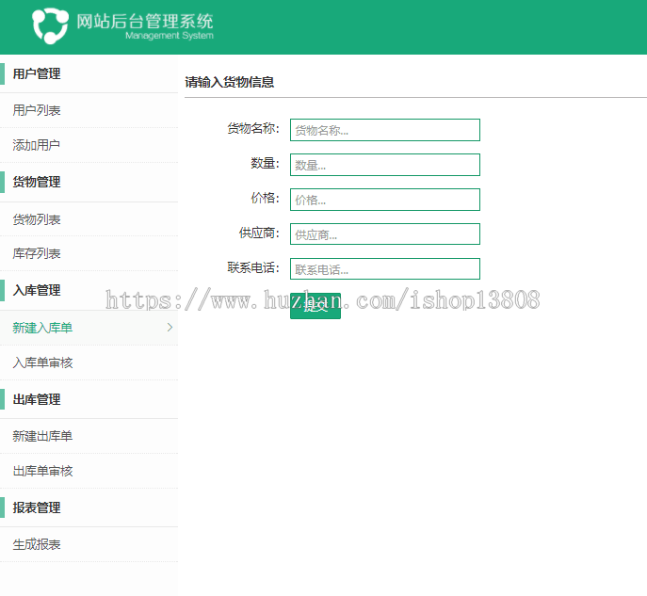Focus the 联系电话 input field
This screenshot has height=596, width=647.
(385, 269)
